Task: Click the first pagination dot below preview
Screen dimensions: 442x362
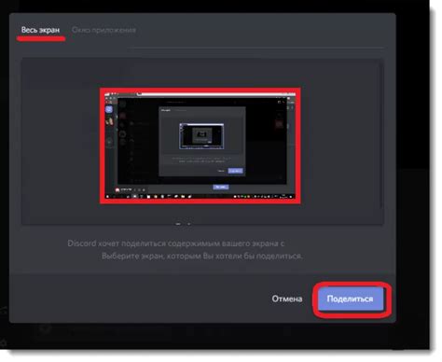Action: coord(178,224)
